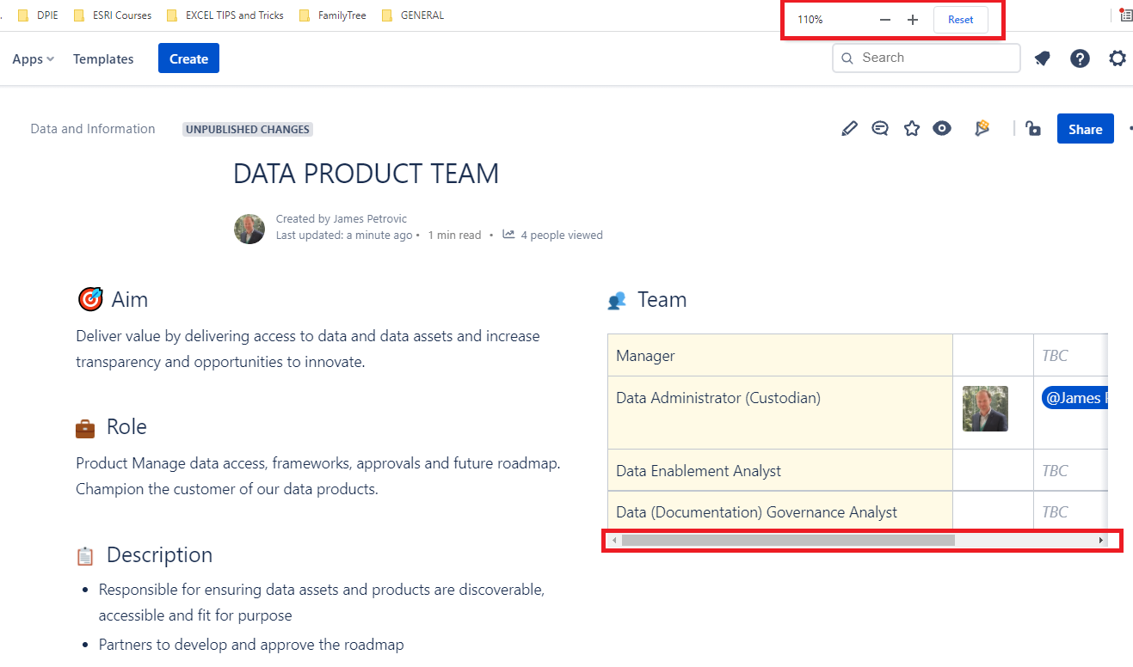The width and height of the screenshot is (1133, 667).
Task: Share this page with the Share button
Action: [1085, 128]
